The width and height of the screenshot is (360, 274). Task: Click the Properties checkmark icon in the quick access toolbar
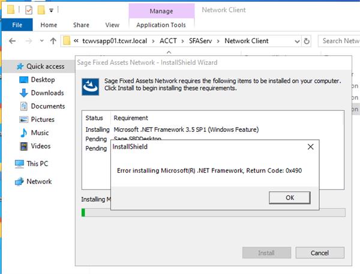coord(29,10)
